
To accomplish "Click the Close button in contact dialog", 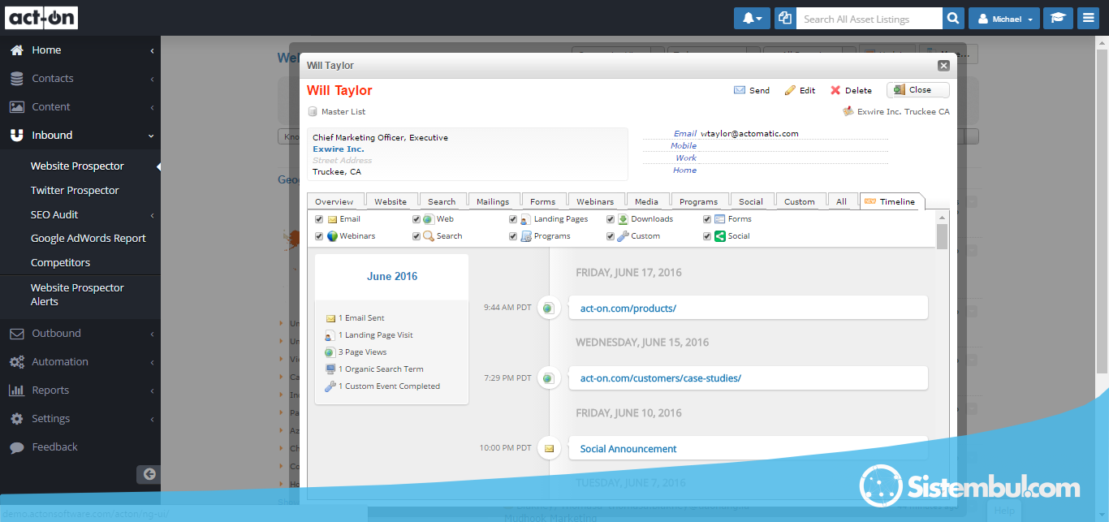I will click(918, 90).
